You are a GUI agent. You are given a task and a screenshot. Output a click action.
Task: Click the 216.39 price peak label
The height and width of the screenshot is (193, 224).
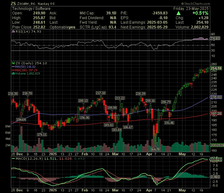click(140, 94)
